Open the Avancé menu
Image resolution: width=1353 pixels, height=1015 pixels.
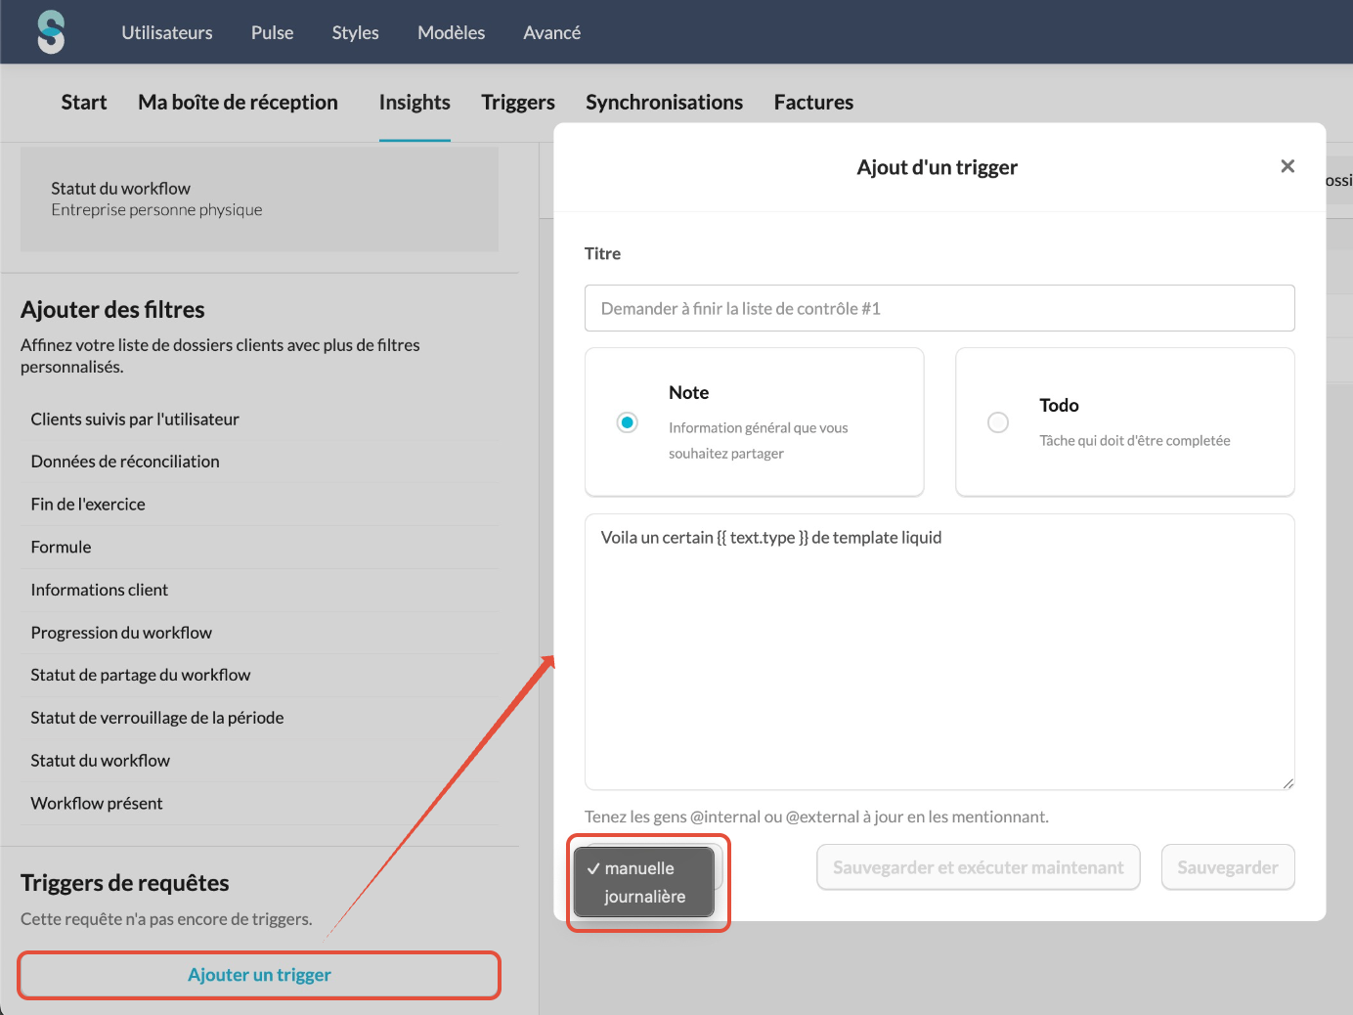551,32
